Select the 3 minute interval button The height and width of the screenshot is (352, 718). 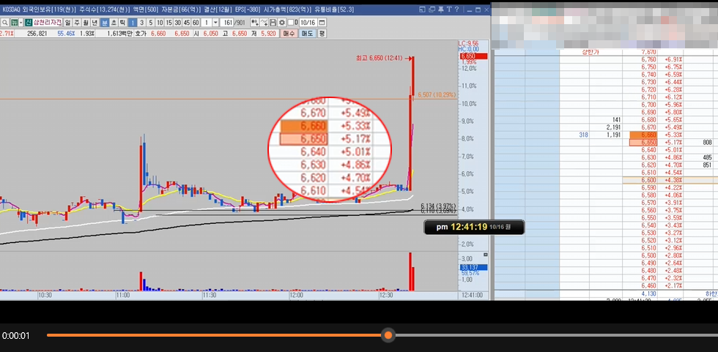pos(141,23)
